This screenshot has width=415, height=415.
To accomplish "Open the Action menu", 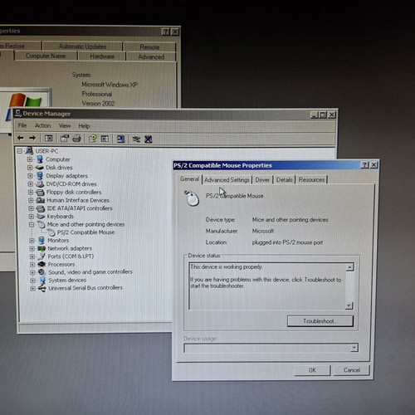I will tap(42, 125).
